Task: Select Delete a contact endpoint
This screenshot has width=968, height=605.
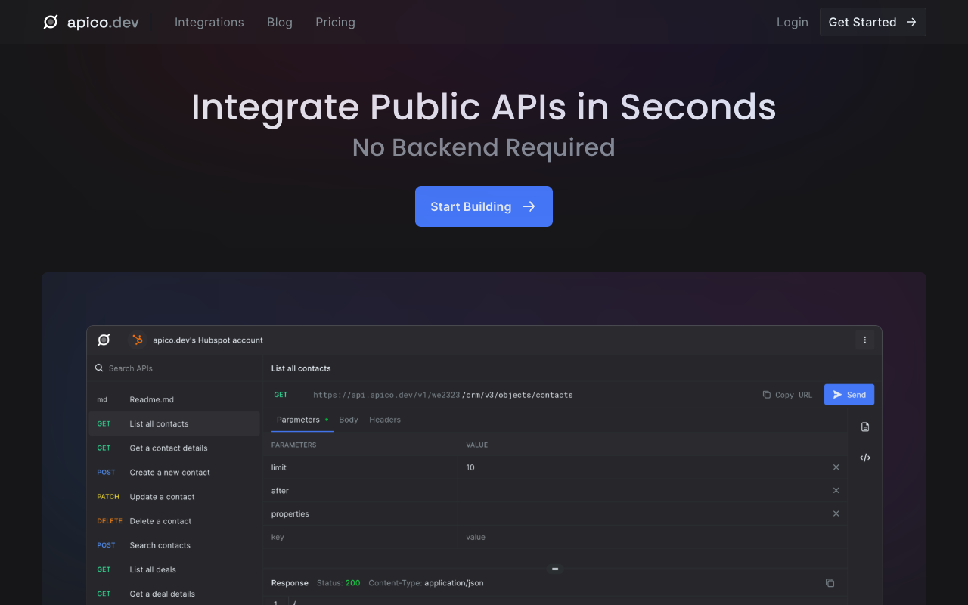Action: [175, 521]
